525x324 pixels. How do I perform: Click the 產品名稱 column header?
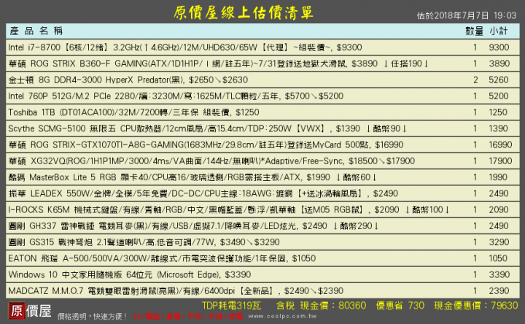(36, 31)
